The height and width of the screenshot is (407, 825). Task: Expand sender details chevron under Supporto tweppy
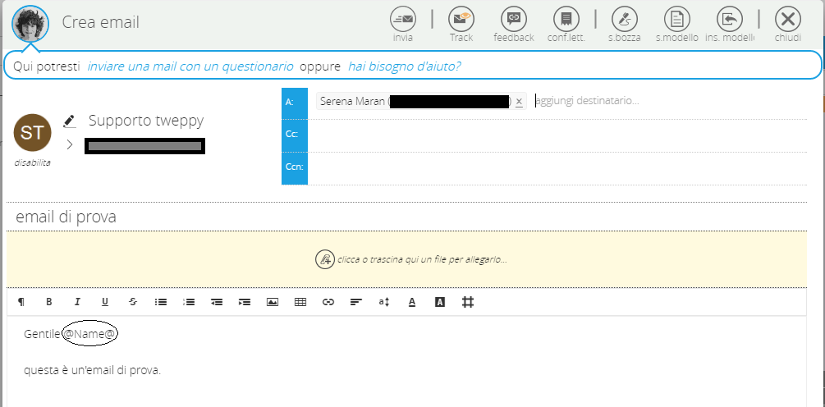pyautogui.click(x=70, y=144)
